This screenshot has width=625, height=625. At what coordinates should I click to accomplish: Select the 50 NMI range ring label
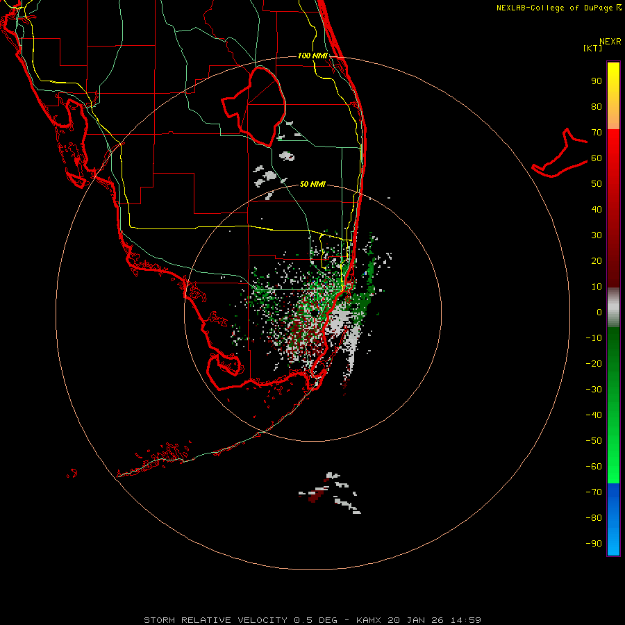(312, 184)
